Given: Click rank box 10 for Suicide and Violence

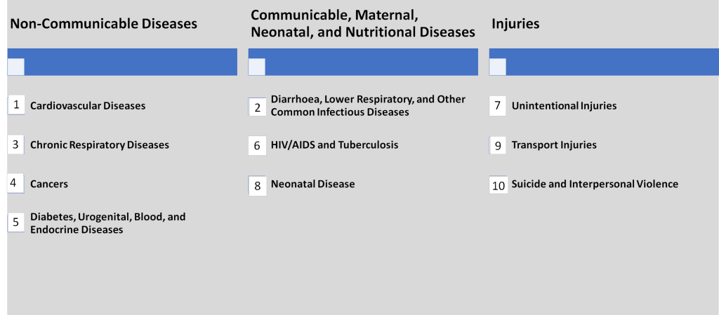Looking at the screenshot, I should (499, 185).
